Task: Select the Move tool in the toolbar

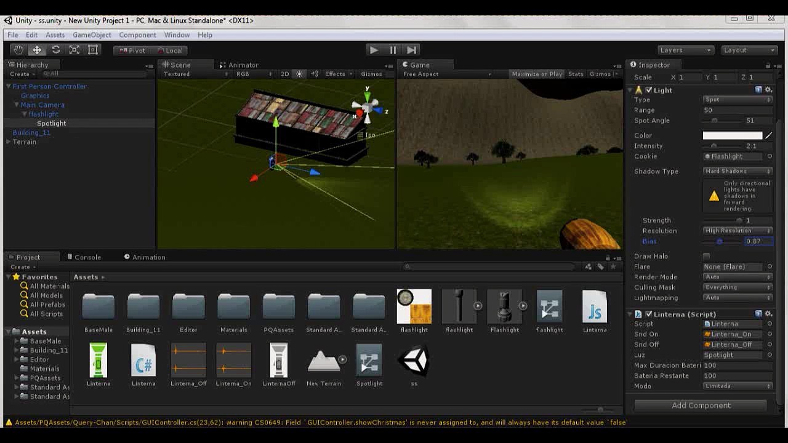Action: pos(37,50)
